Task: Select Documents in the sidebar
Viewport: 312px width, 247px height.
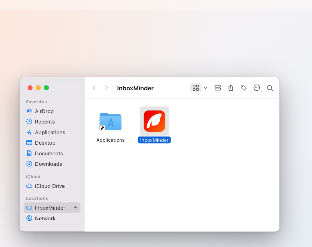Action: [x=52, y=153]
